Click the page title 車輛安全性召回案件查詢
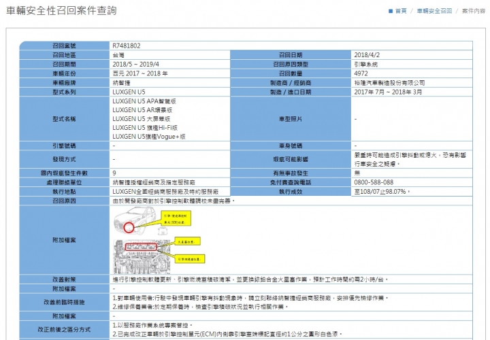Screen dimensions: 490x340 coord(61,10)
